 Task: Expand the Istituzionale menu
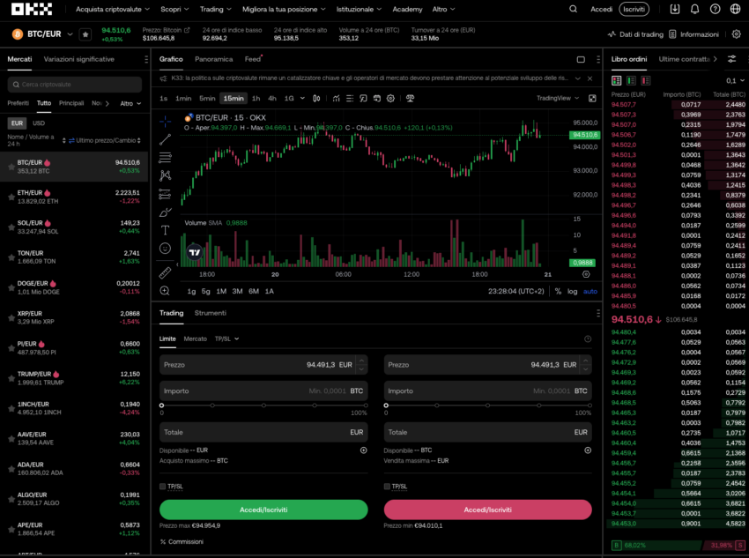(x=359, y=9)
